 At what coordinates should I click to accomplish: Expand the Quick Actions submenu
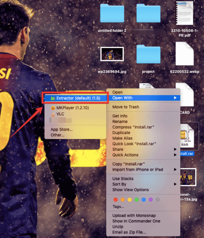[144, 155]
